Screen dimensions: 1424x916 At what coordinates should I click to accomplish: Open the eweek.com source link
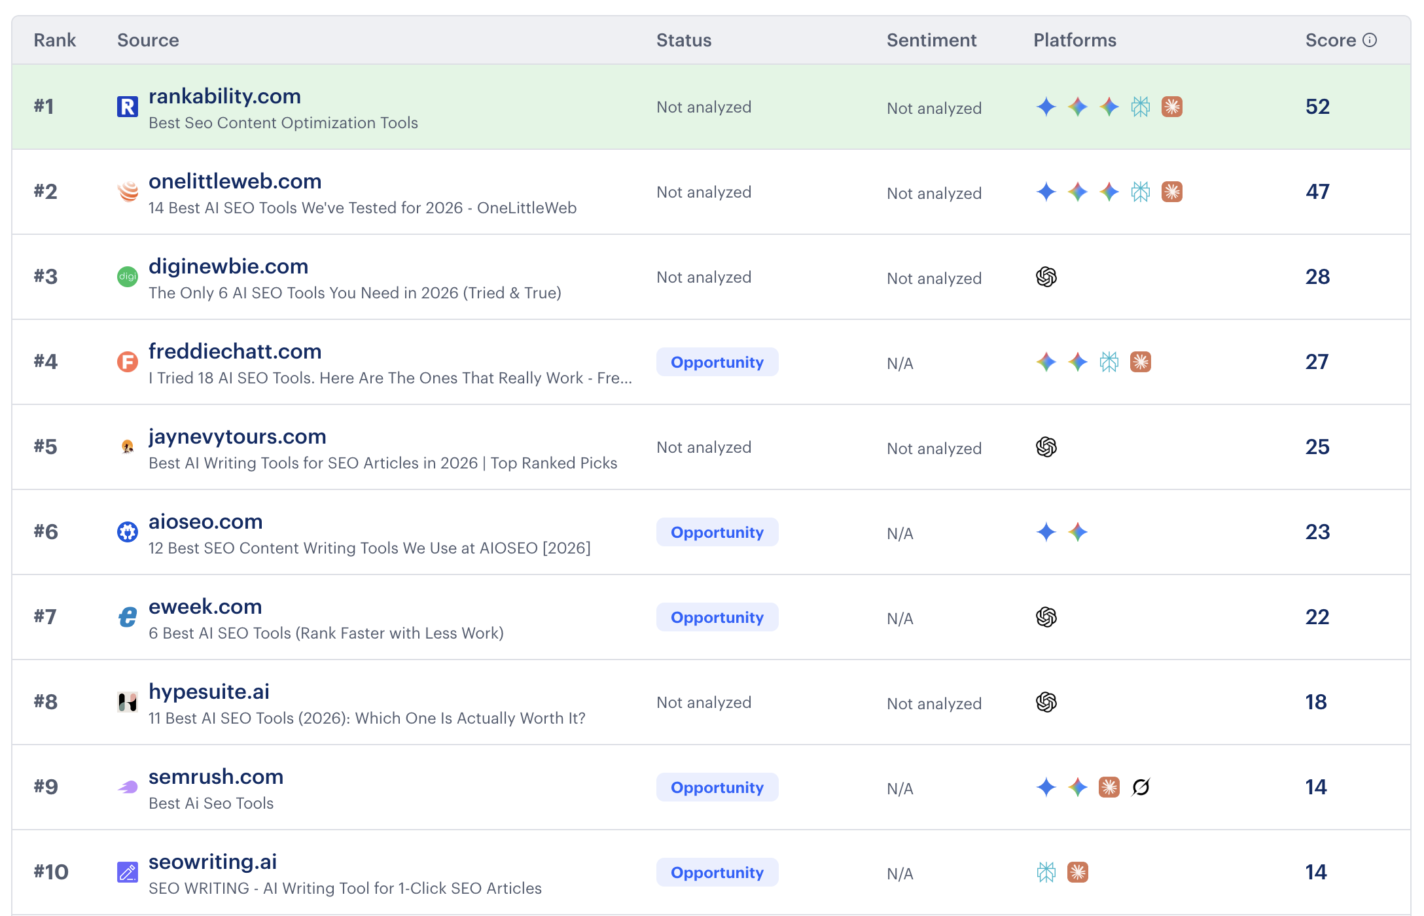(x=205, y=607)
